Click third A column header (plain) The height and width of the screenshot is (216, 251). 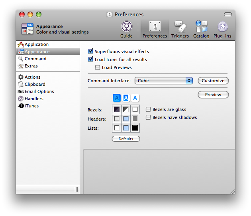(x=135, y=98)
